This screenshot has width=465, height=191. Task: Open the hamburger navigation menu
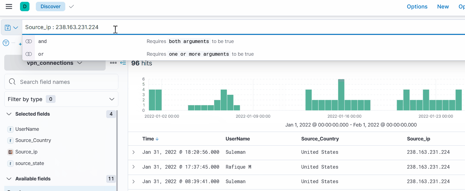coord(9,7)
